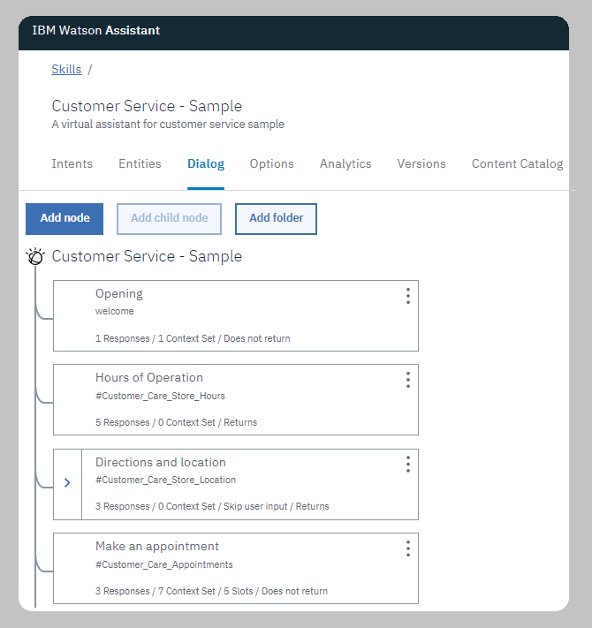Open Make an appointment node kebab menu
Screen dimensions: 592x628
(407, 549)
